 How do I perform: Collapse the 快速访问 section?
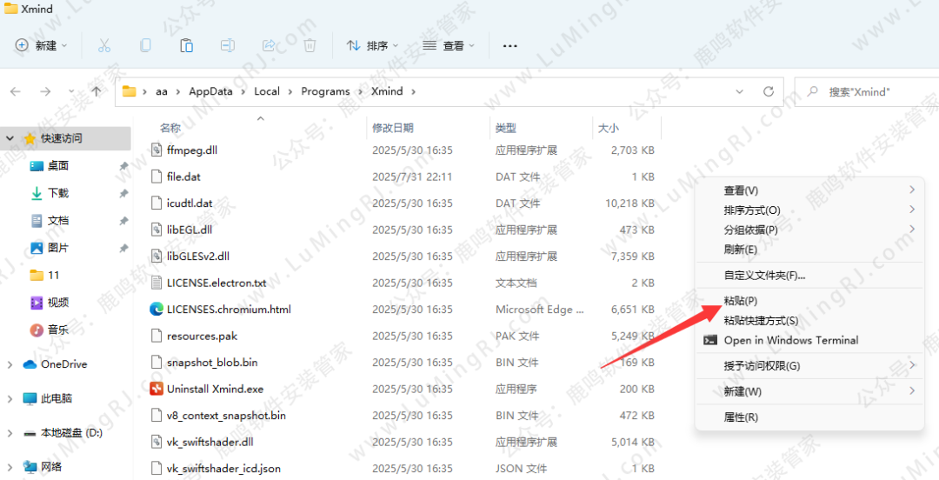click(10, 138)
